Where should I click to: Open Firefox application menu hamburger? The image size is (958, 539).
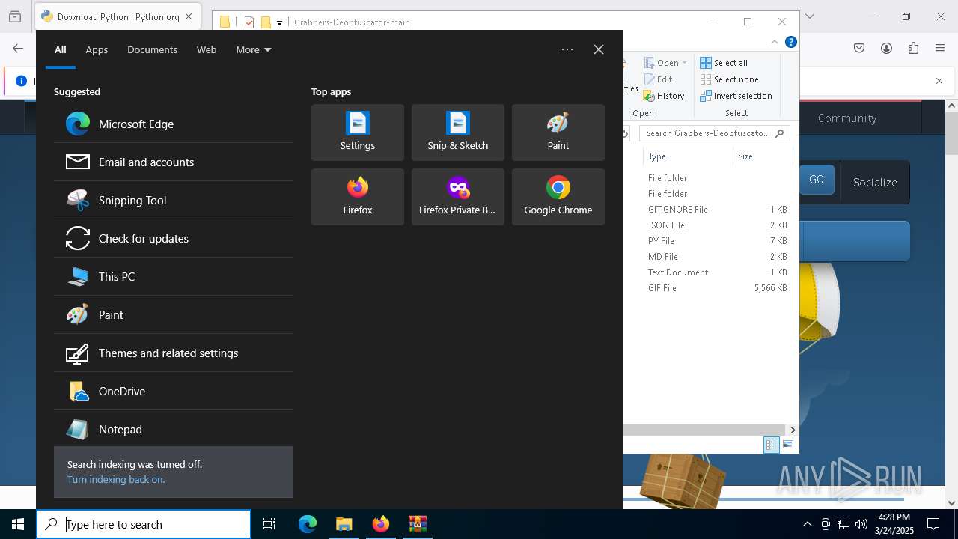[940, 49]
